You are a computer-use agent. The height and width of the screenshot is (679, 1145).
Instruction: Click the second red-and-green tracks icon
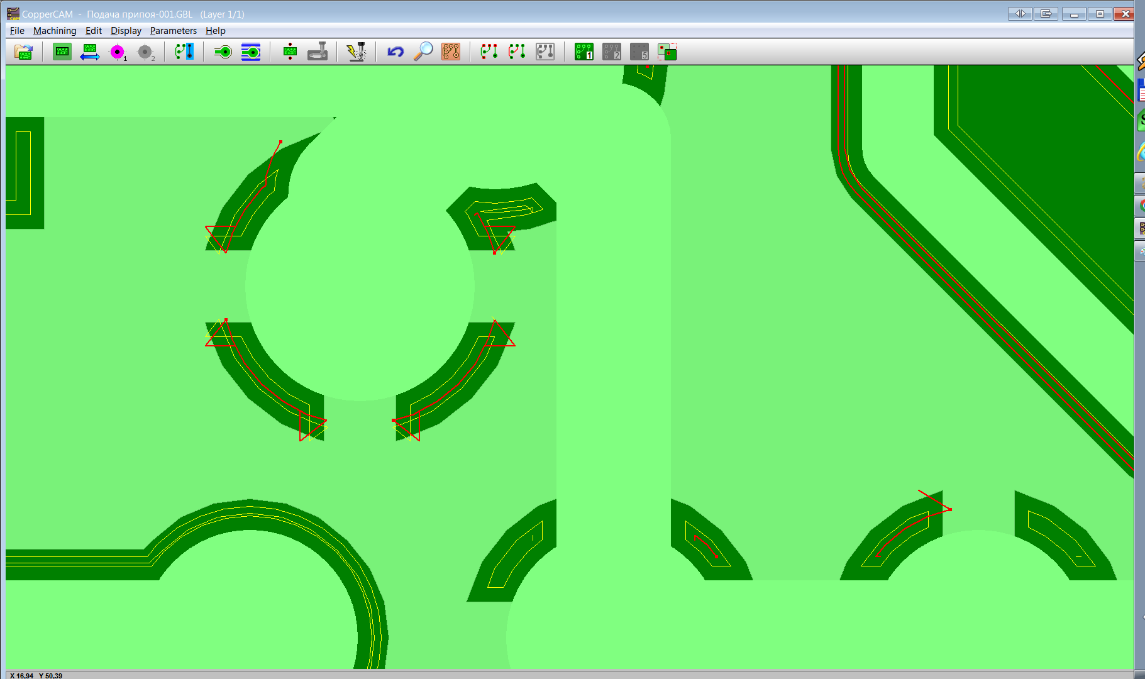(x=517, y=52)
